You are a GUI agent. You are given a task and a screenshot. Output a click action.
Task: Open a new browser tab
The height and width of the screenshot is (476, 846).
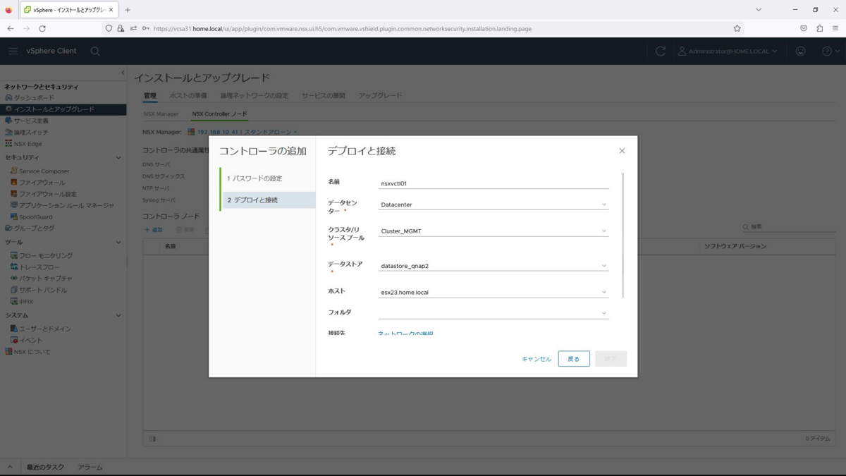[x=128, y=10]
